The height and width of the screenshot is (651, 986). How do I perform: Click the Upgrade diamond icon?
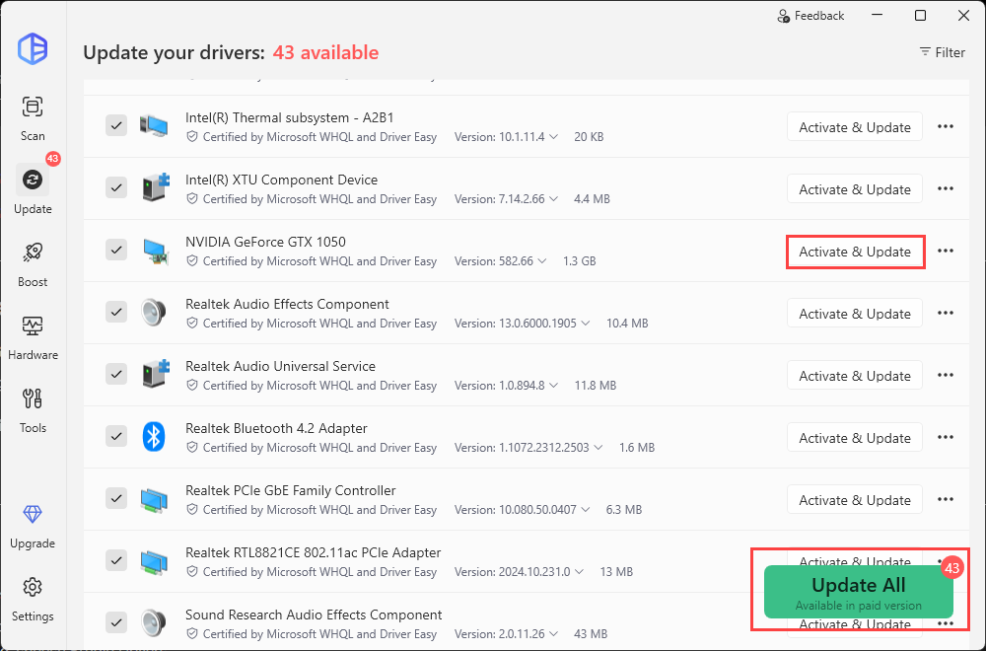(x=33, y=513)
